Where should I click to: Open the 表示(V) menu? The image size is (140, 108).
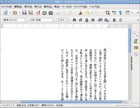click(x=28, y=7)
